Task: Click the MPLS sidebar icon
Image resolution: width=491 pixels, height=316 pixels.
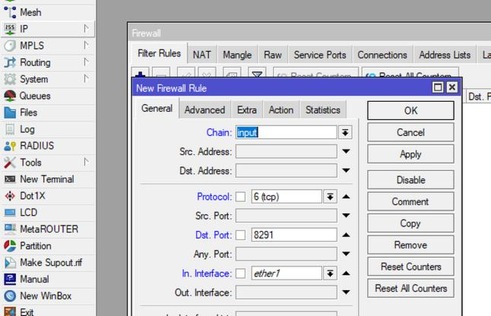Action: (10, 46)
